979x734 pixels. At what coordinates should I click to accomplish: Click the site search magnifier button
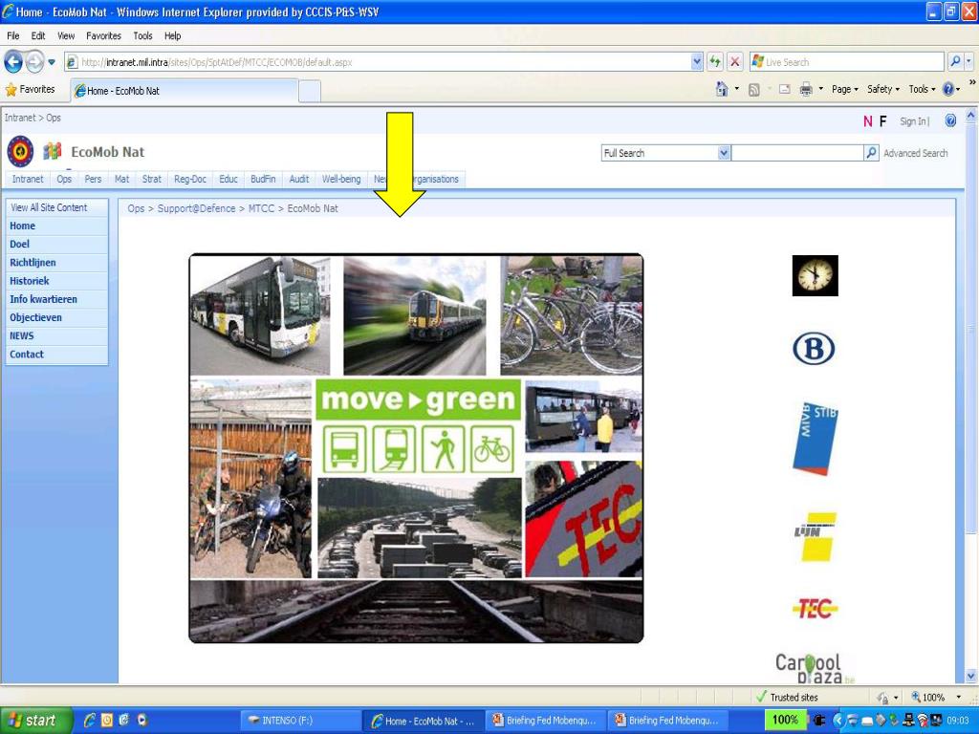(871, 153)
